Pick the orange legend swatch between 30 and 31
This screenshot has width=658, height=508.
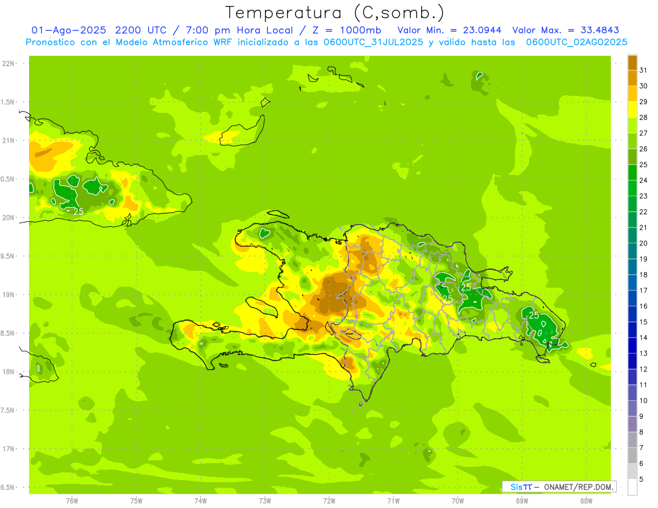tap(632, 78)
